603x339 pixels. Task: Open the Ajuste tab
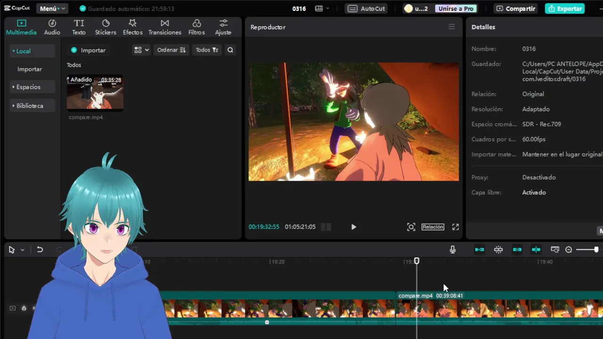point(223,27)
